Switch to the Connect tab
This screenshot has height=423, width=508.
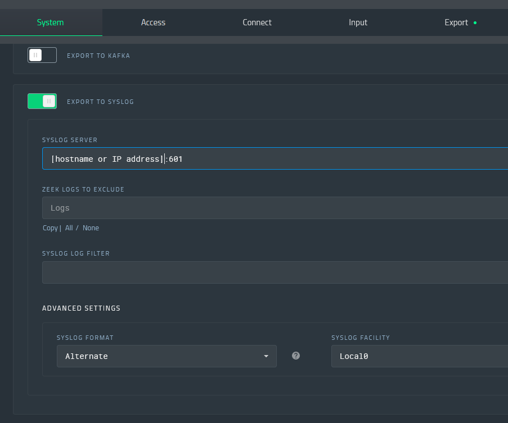pos(257,22)
